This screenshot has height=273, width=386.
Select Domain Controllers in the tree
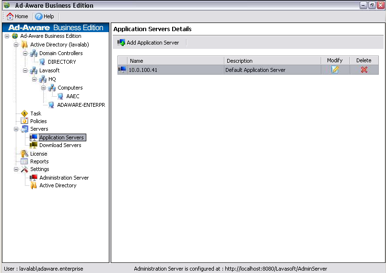coord(61,53)
